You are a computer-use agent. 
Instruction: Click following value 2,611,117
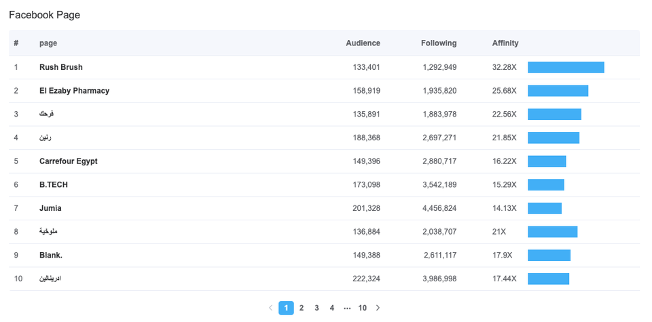pos(440,255)
